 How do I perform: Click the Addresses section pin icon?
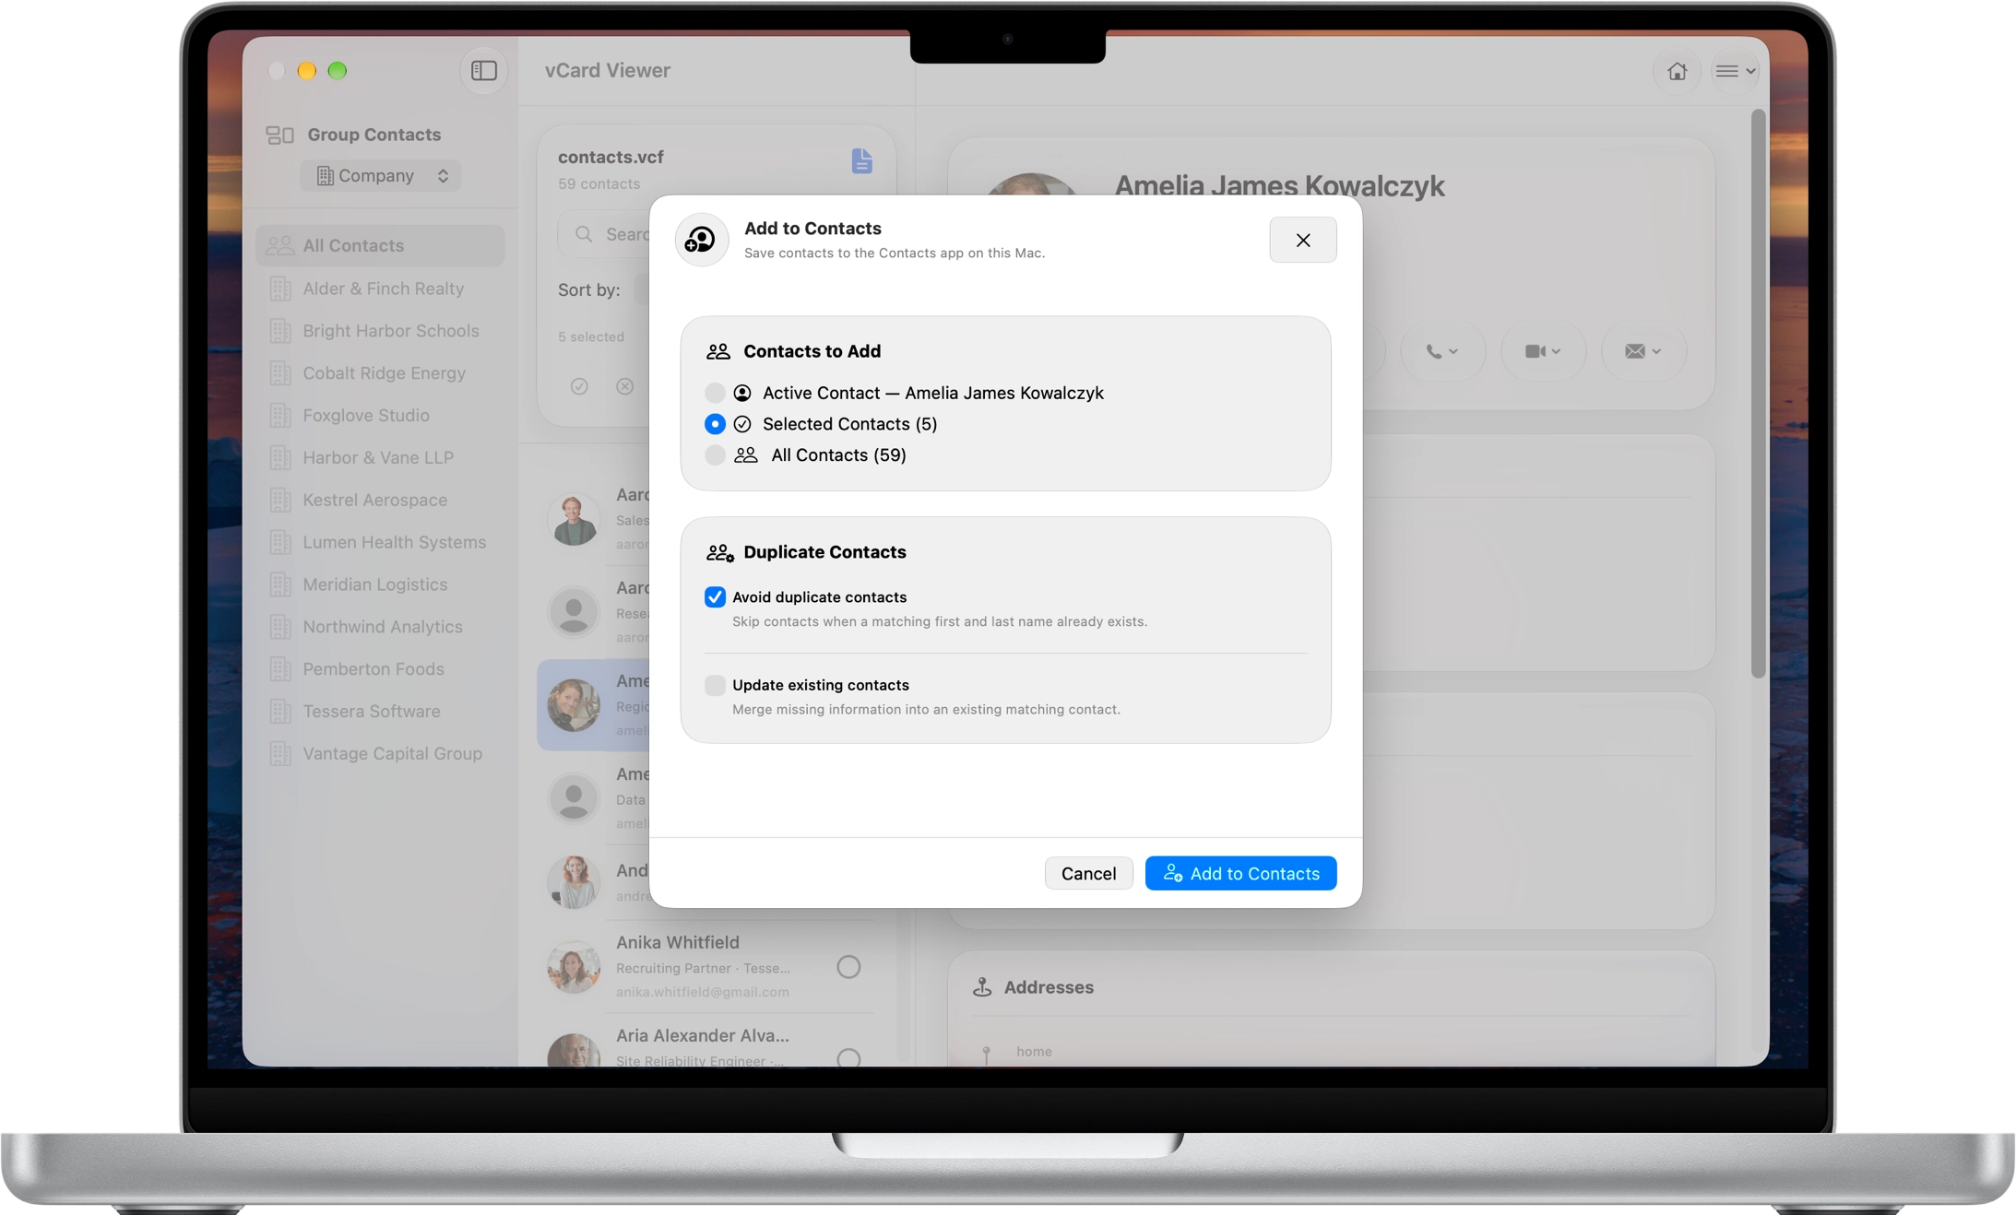[x=982, y=987]
